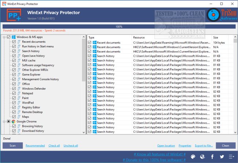238x163 pixels.
Task: Open the Facebook icon in footer
Action: [212, 157]
